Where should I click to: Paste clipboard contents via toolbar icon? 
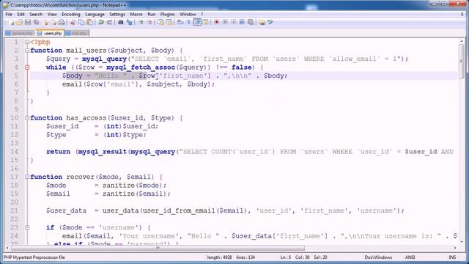(x=89, y=23)
